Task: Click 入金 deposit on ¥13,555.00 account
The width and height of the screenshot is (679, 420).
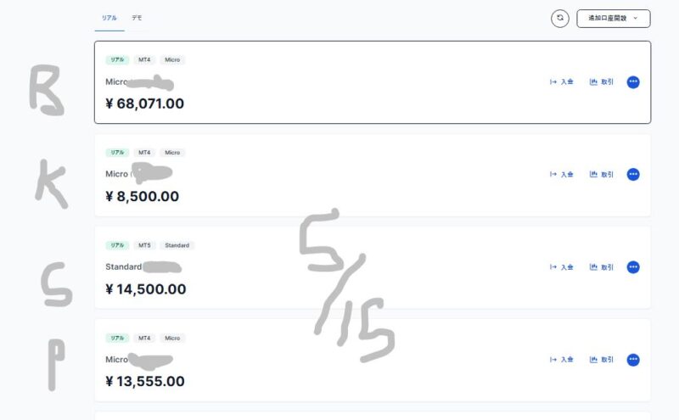Action: [562, 360]
